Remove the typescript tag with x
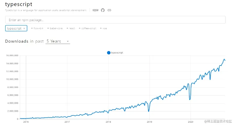Viewport: 235px width, 125px height. click(x=24, y=28)
